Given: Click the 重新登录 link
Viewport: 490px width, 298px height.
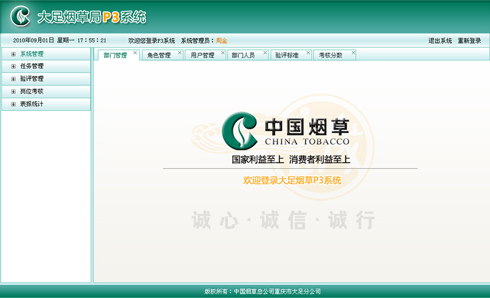Looking at the screenshot, I should (469, 40).
